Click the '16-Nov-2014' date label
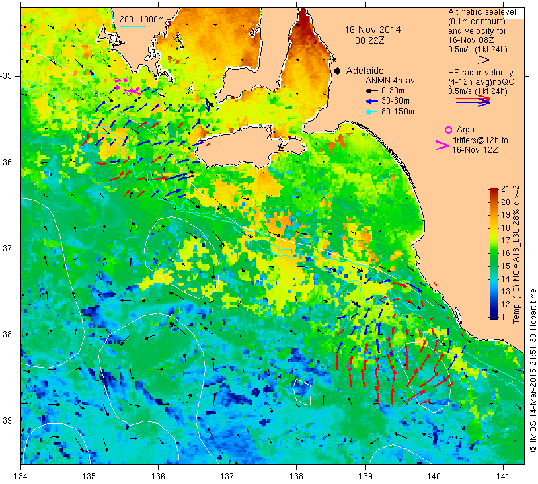Viewport: 538px width, 484px height. [373, 30]
